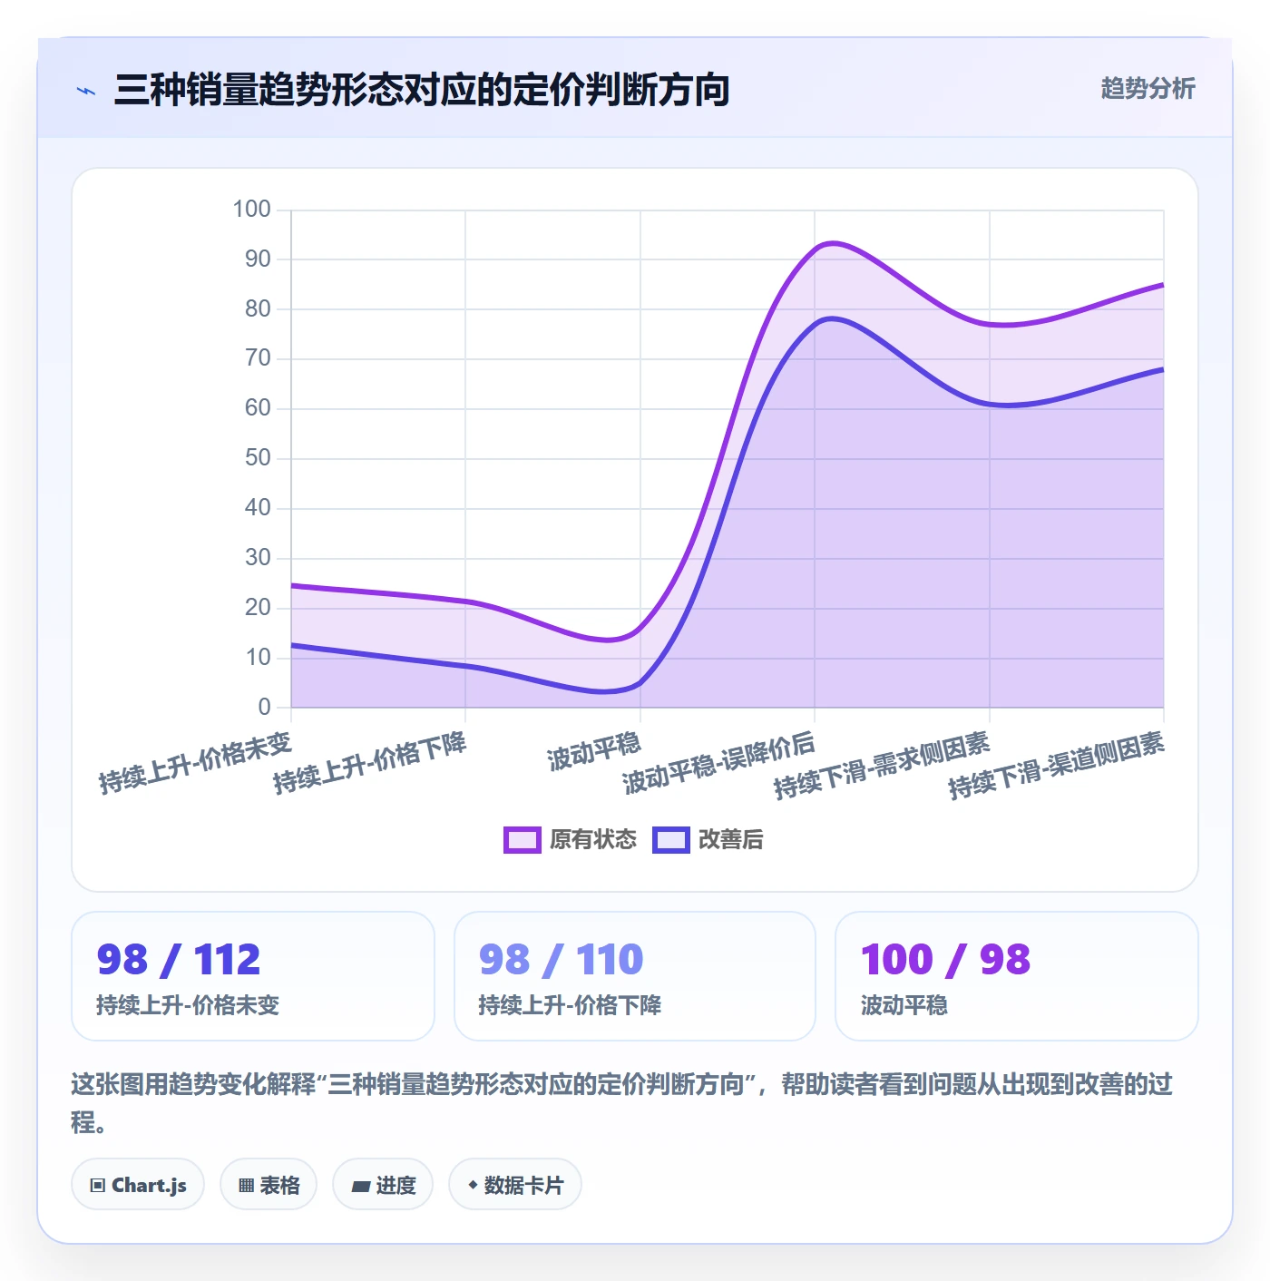The image size is (1270, 1281).
Task: Click the 改善后 legend label
Action: pyautogui.click(x=731, y=840)
